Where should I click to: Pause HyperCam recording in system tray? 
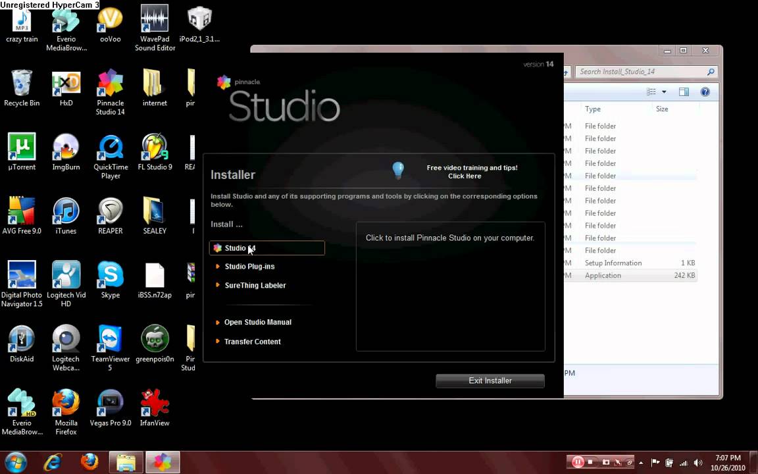578,462
